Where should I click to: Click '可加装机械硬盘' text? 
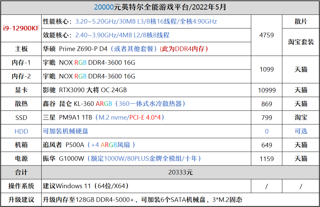pos(66,131)
